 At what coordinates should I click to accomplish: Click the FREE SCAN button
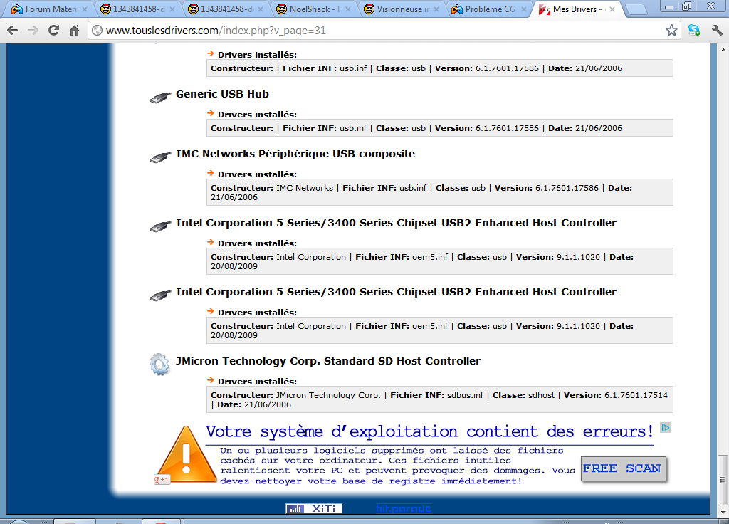(623, 468)
